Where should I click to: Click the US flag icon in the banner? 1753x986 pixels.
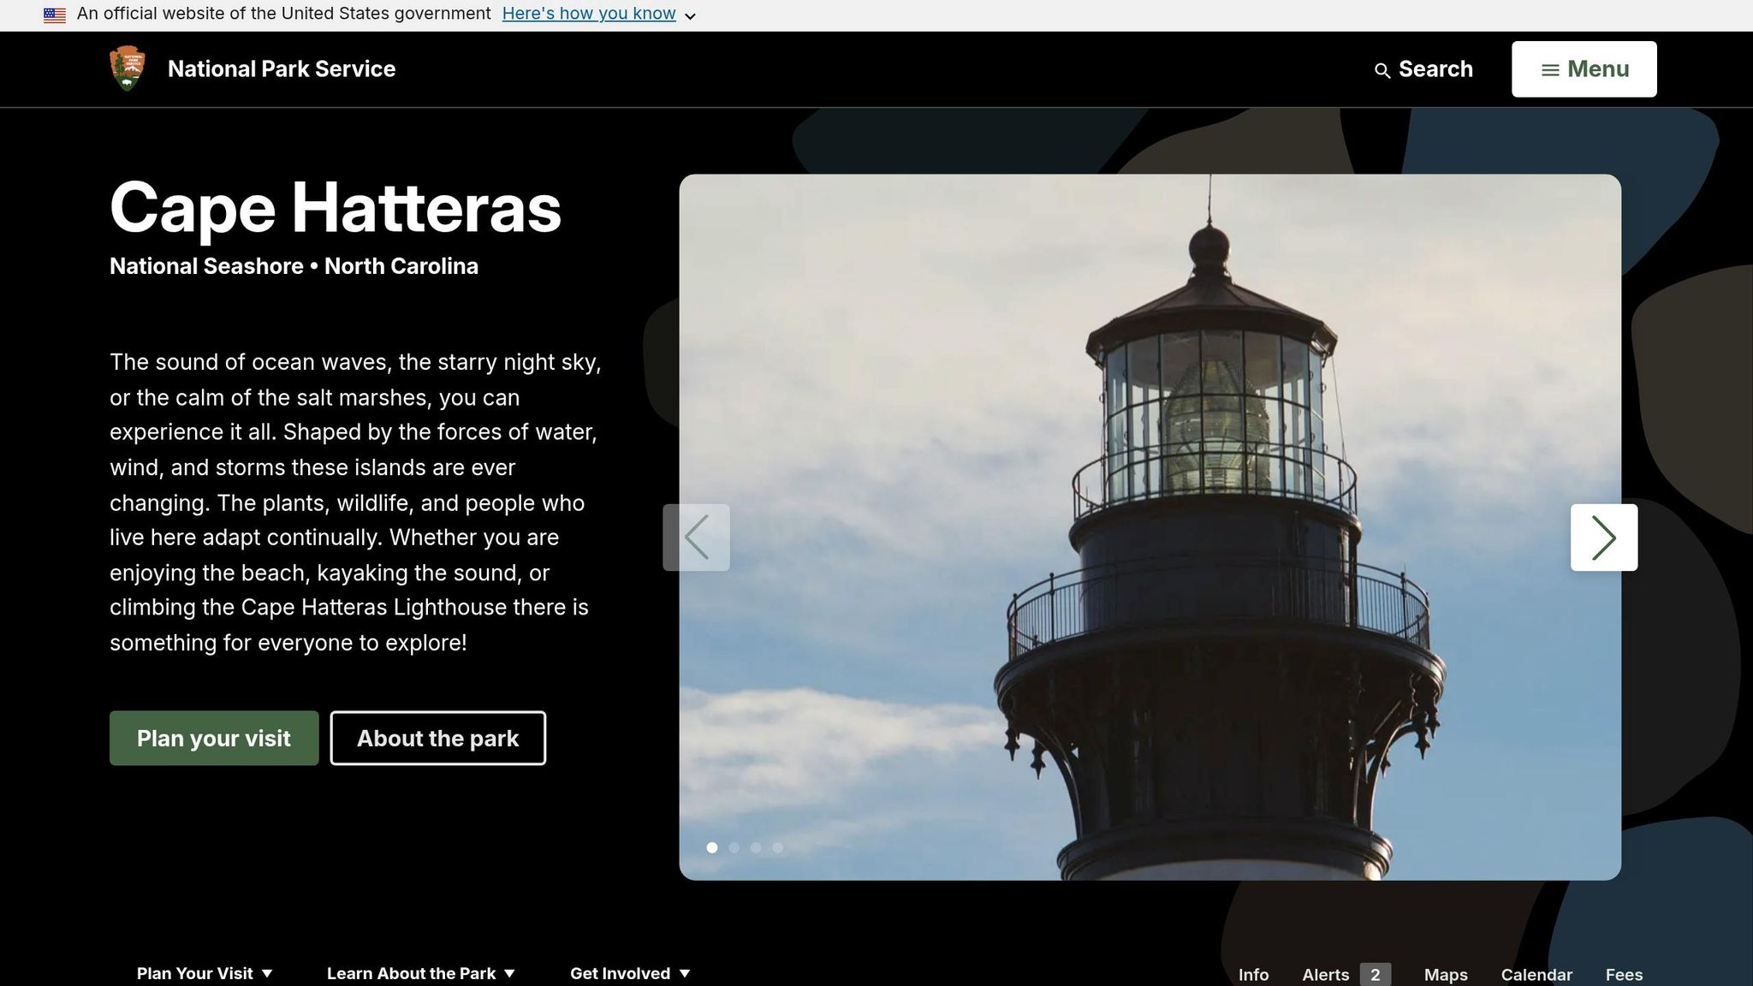[x=55, y=15]
